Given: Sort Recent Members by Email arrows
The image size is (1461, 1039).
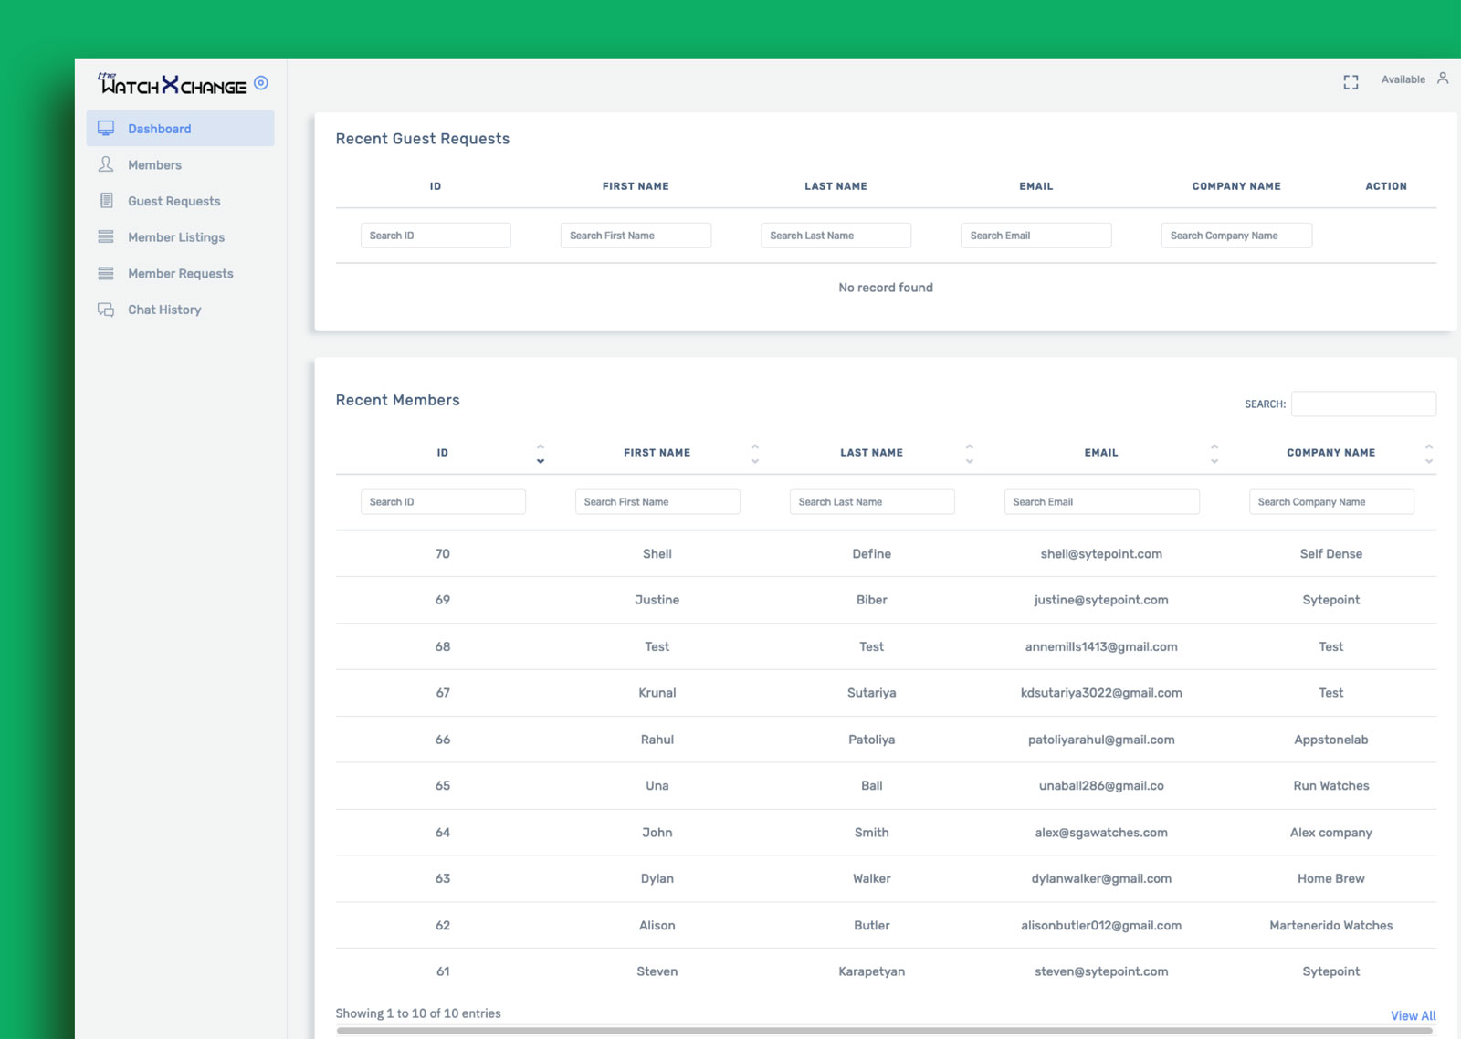Looking at the screenshot, I should pos(1214,454).
